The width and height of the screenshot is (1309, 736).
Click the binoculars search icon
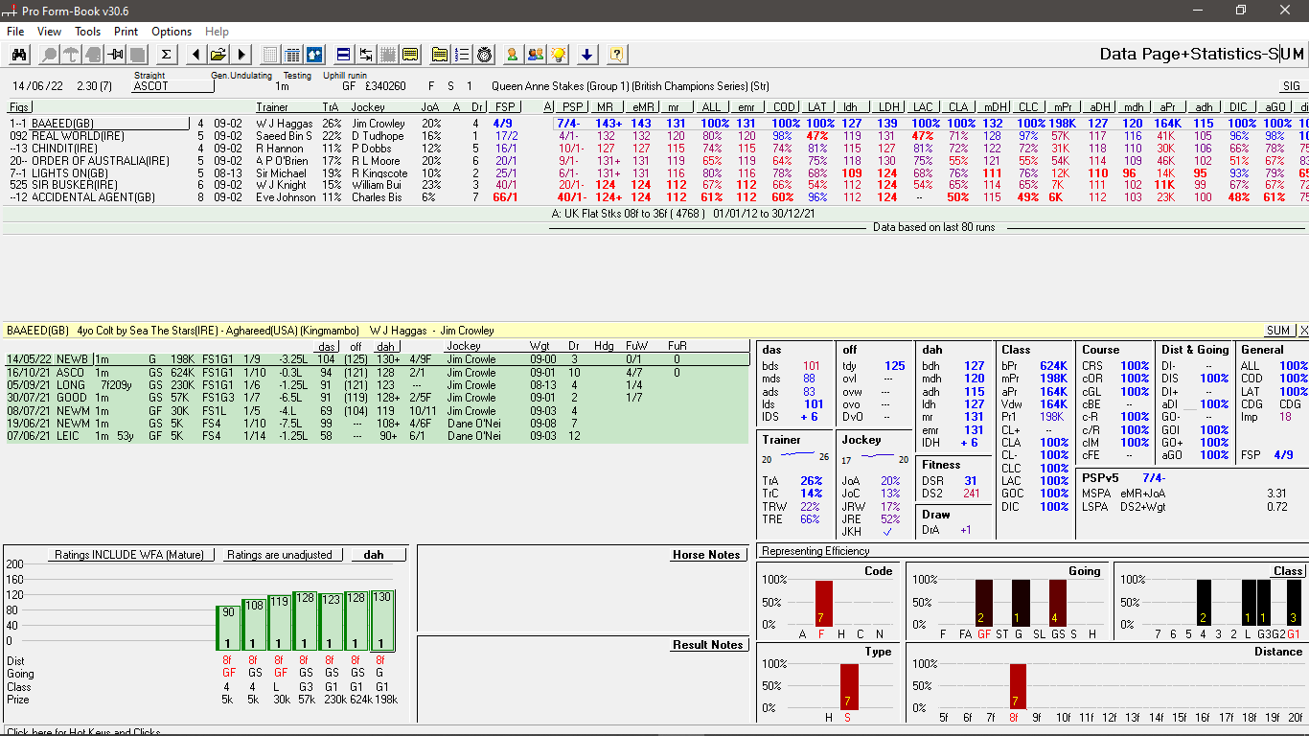click(19, 55)
